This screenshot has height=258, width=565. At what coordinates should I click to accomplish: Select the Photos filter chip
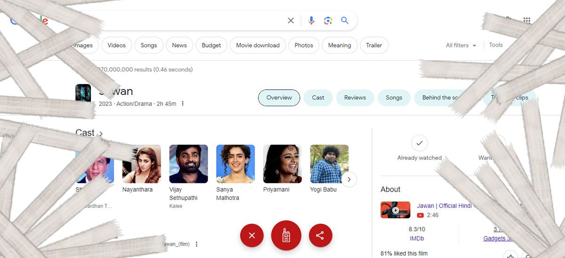click(x=304, y=45)
